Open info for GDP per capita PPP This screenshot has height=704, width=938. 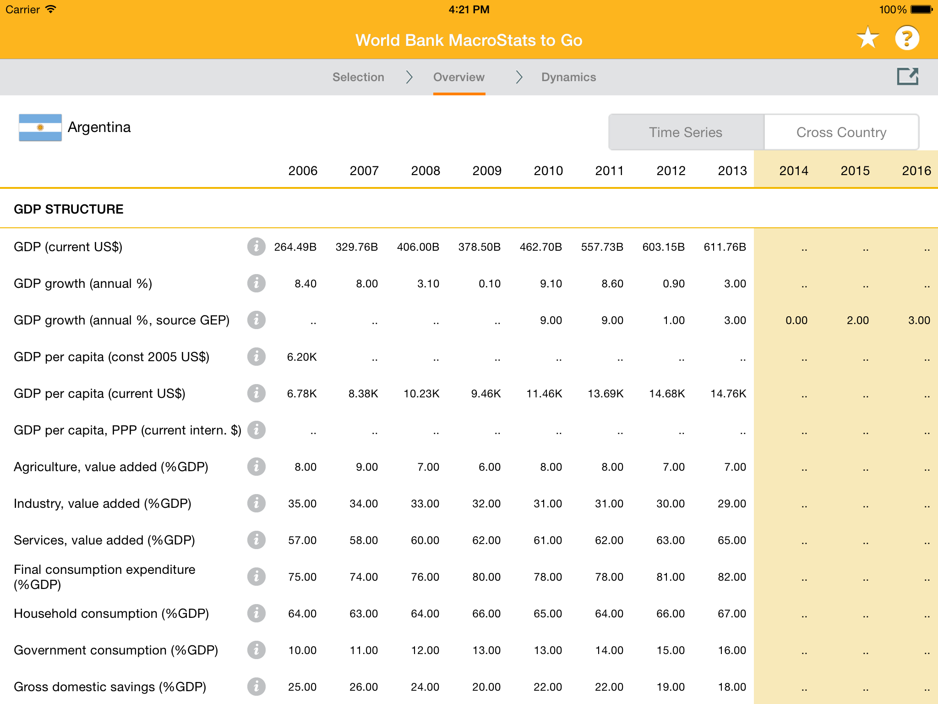[256, 430]
